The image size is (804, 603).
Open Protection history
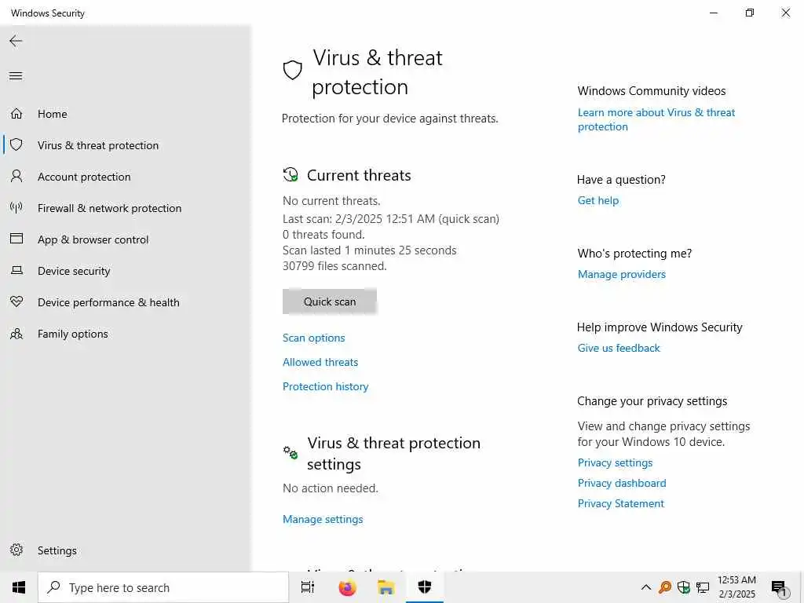click(326, 386)
